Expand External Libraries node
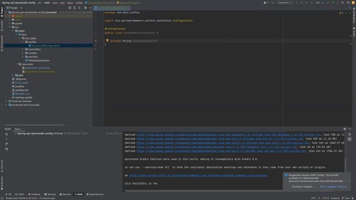This screenshot has width=356, height=200. tap(6, 101)
